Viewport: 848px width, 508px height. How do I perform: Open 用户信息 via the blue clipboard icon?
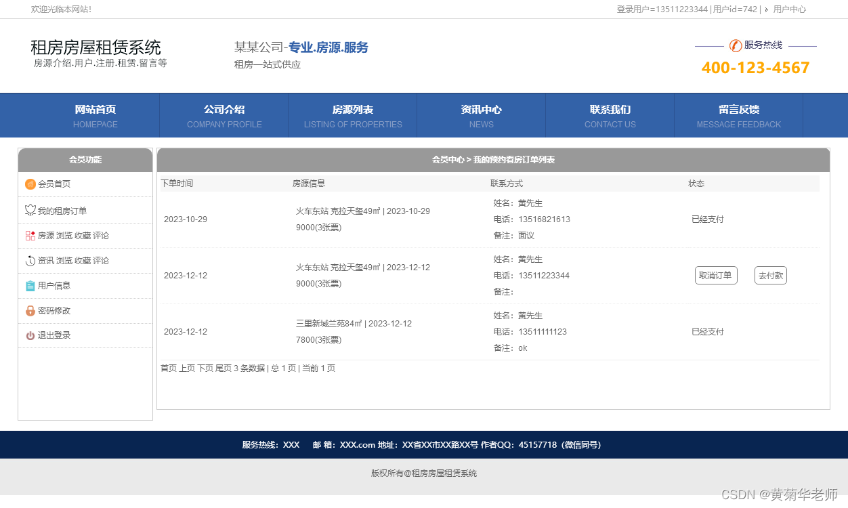click(30, 285)
